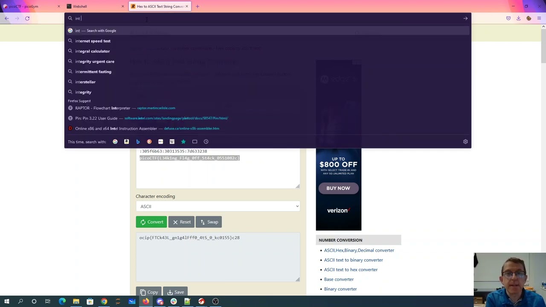Go back to the previous page
This screenshot has width=546, height=307.
click(x=7, y=18)
